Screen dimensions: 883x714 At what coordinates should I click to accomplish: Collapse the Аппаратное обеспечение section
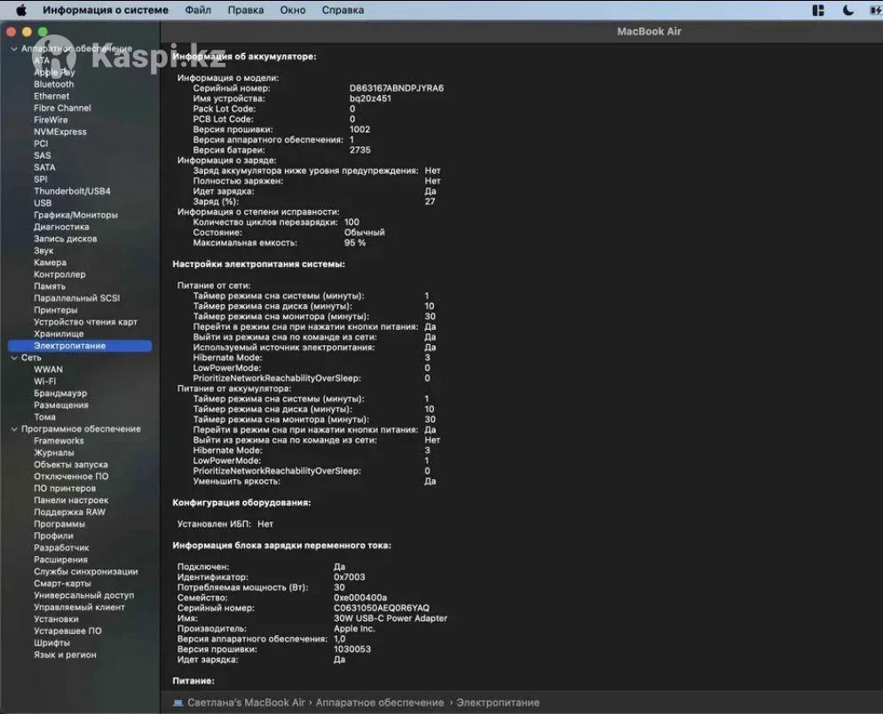(x=13, y=49)
